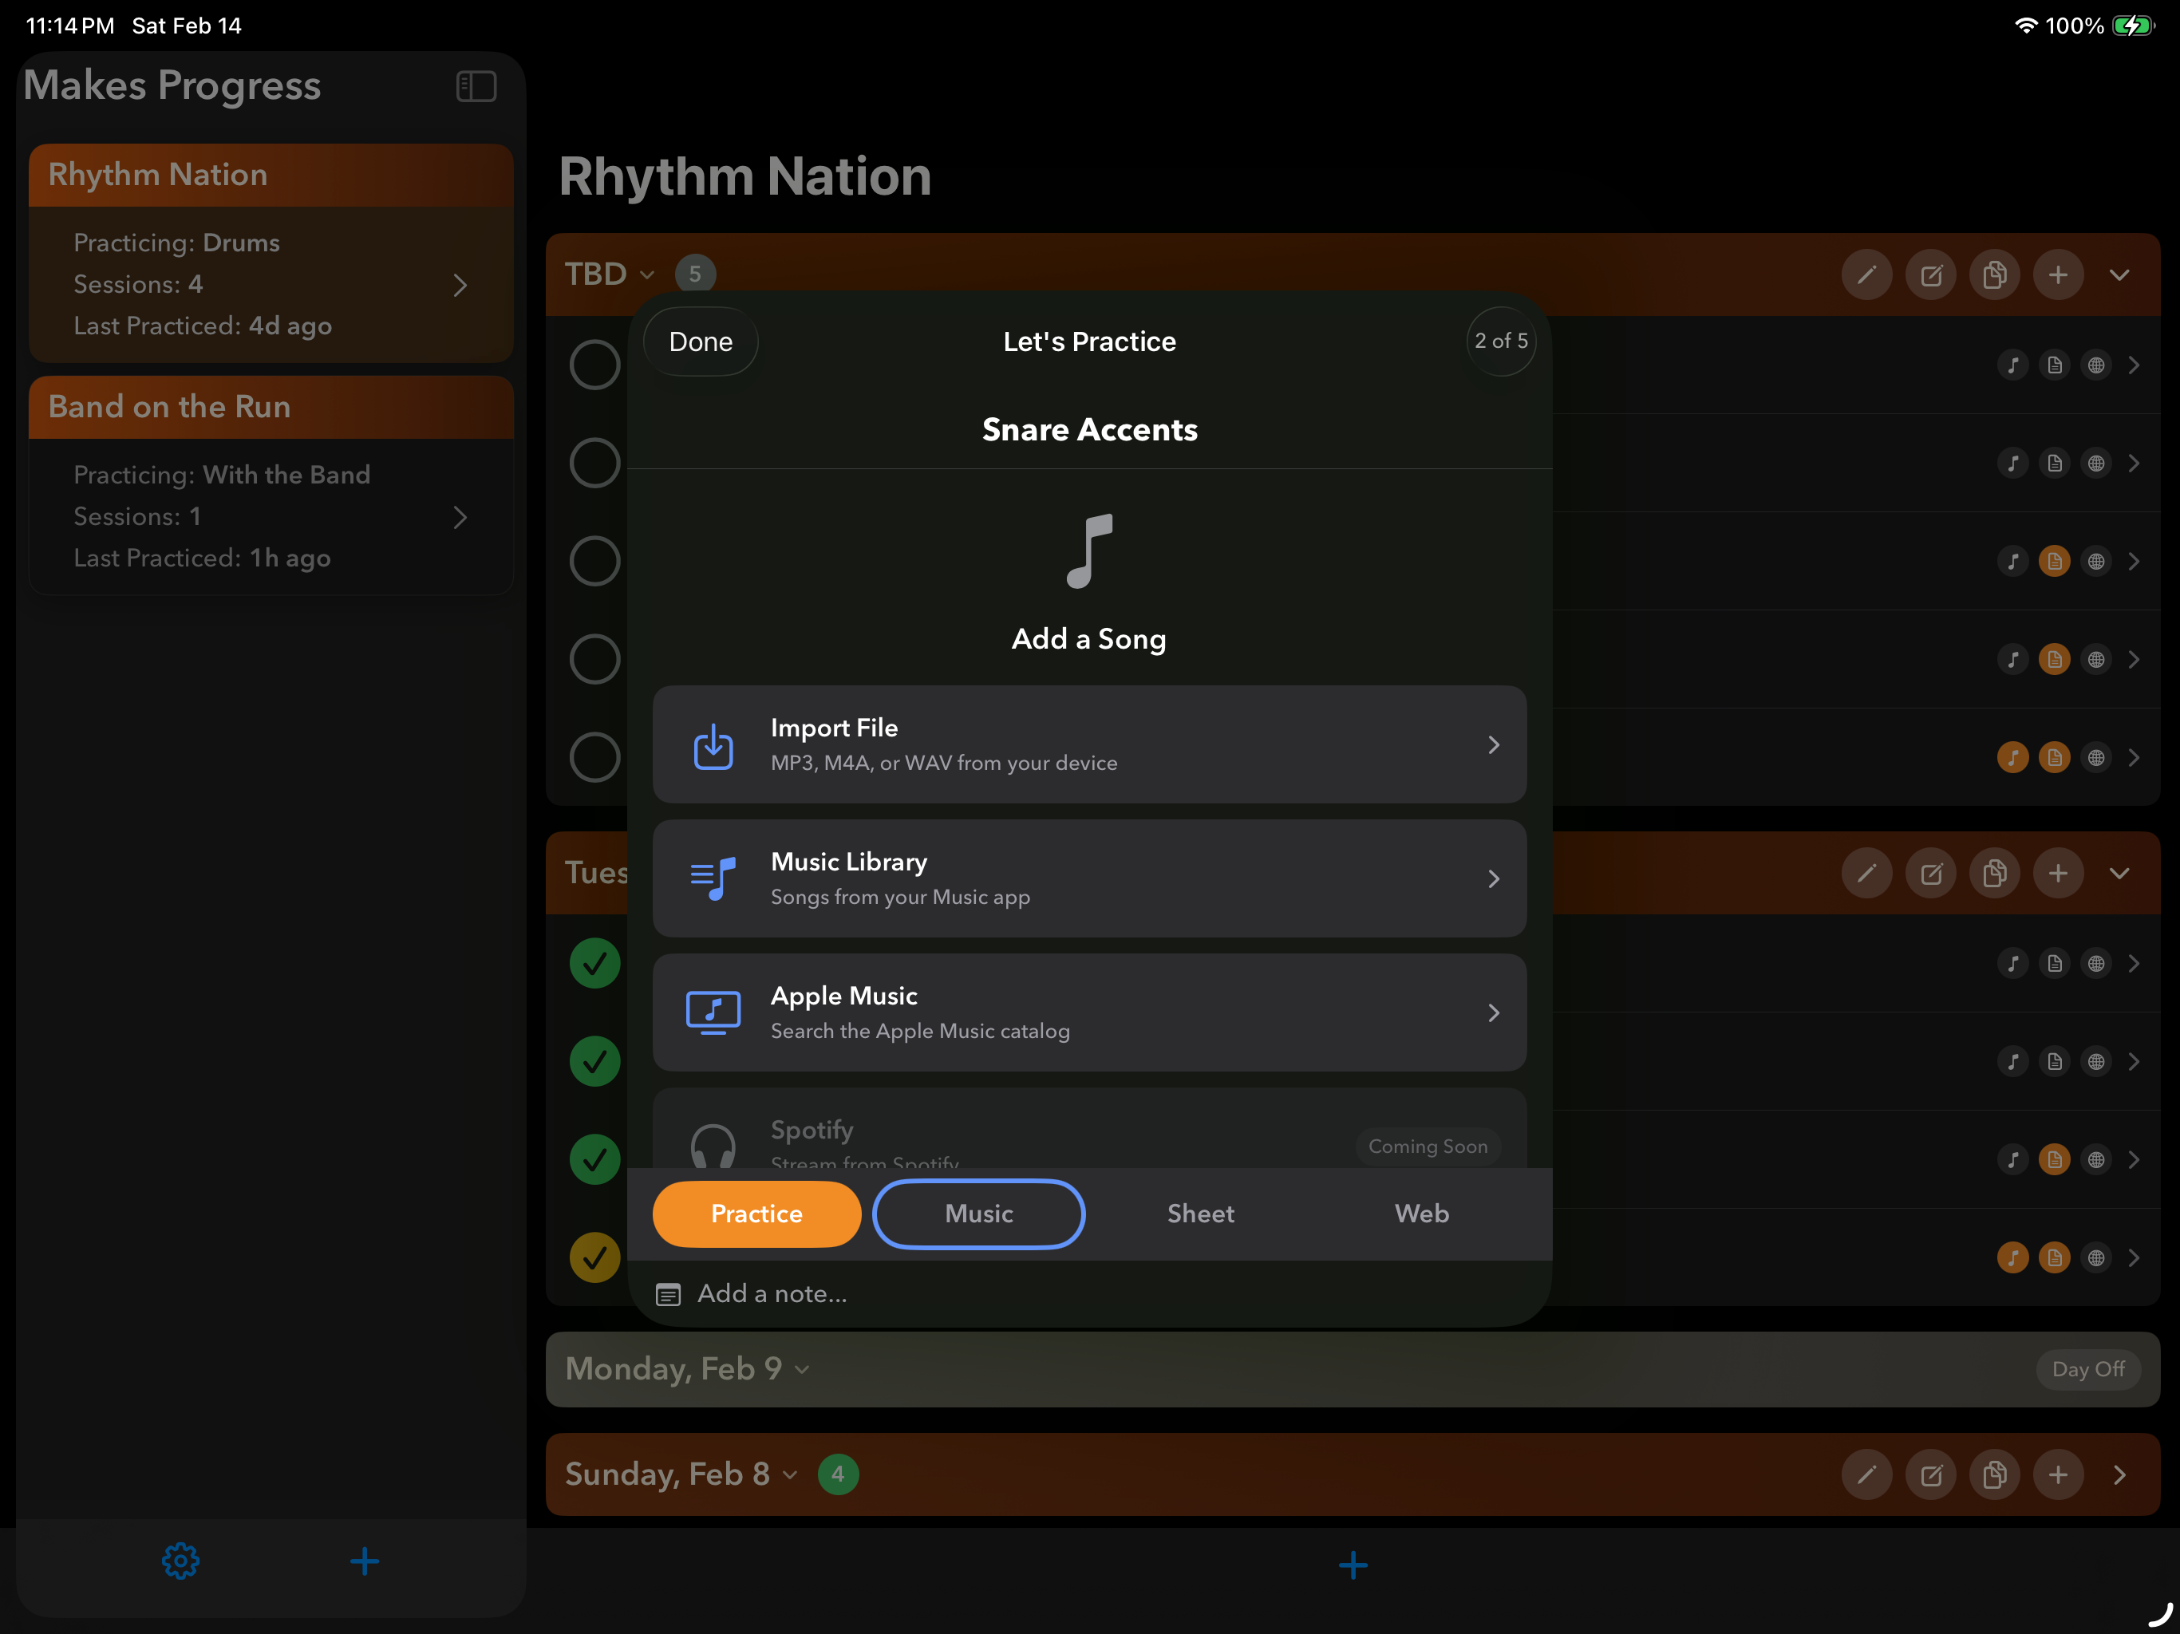Image resolution: width=2180 pixels, height=1634 pixels.
Task: Check third TBD item circle
Action: 594,562
